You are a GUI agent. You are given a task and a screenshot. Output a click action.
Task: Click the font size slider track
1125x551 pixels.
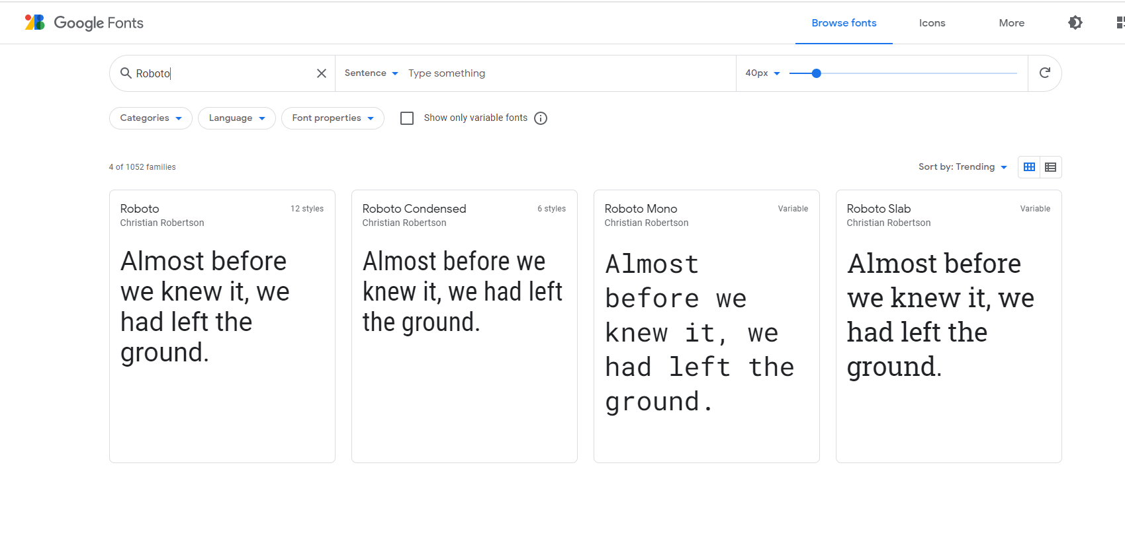[903, 73]
